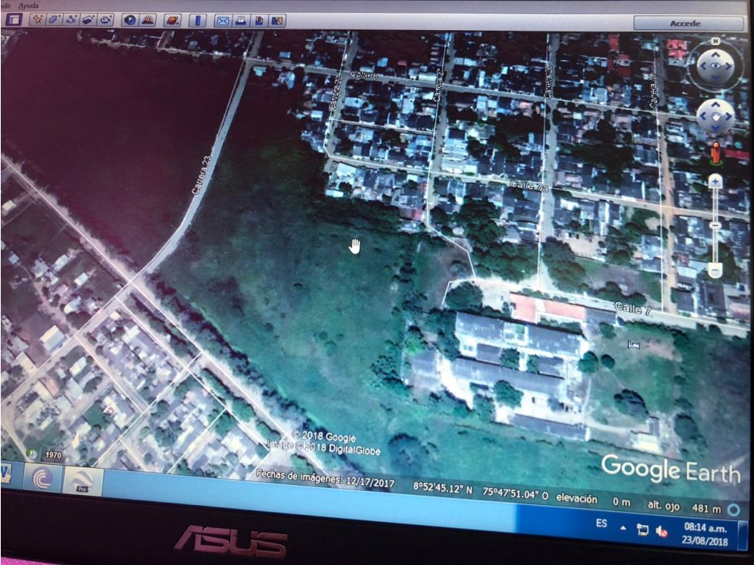The height and width of the screenshot is (565, 754).
Task: Click the longitude 75°47'51.04" O readout
Action: 515,493
